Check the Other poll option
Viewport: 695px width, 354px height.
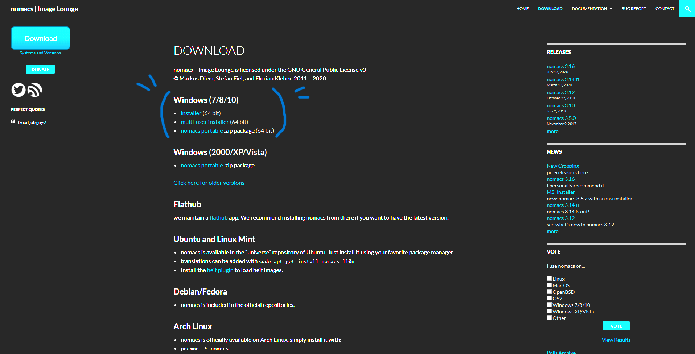549,318
